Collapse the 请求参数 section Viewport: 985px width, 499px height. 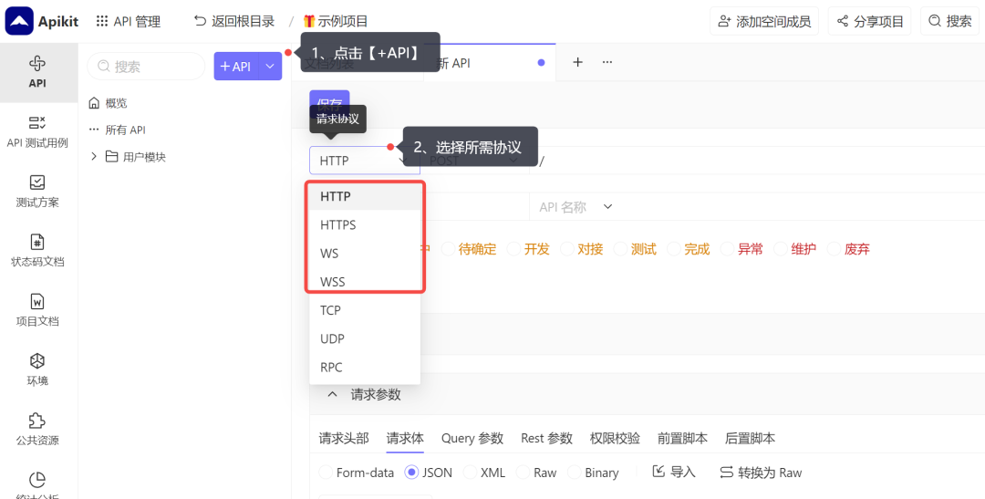pyautogui.click(x=333, y=395)
